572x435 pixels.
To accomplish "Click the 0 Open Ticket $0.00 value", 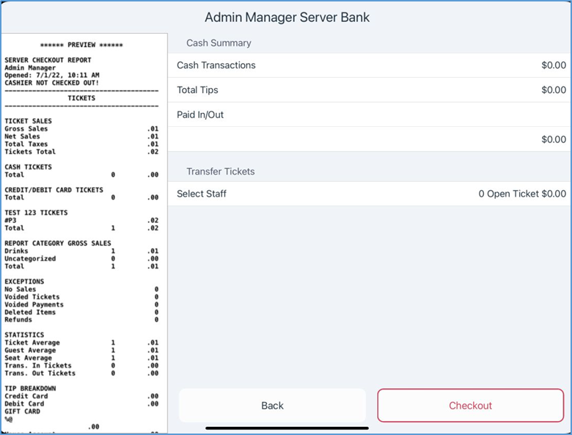I will point(521,194).
